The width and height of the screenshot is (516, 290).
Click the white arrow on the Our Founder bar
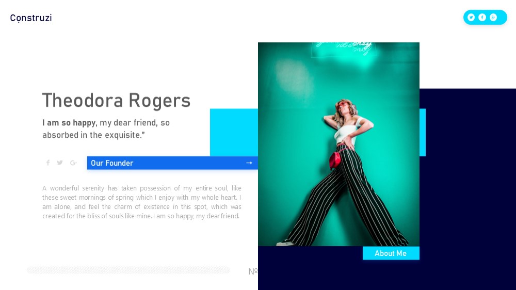[x=249, y=163]
